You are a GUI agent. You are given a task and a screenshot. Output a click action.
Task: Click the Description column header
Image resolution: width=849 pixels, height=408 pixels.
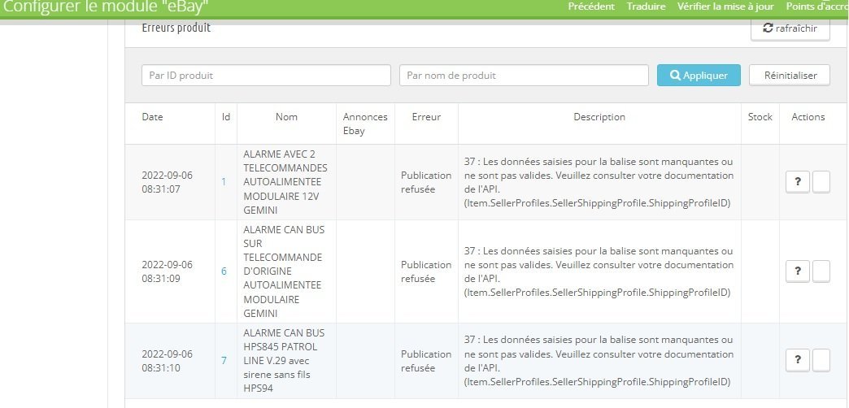tap(599, 117)
